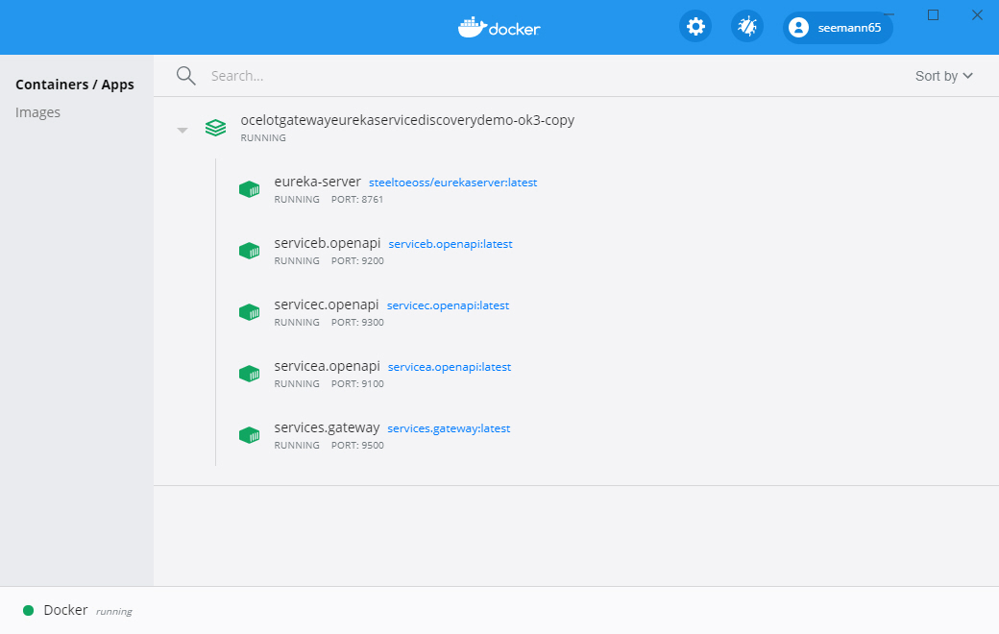This screenshot has width=999, height=634.
Task: Select the services.gateway container name
Action: point(327,427)
